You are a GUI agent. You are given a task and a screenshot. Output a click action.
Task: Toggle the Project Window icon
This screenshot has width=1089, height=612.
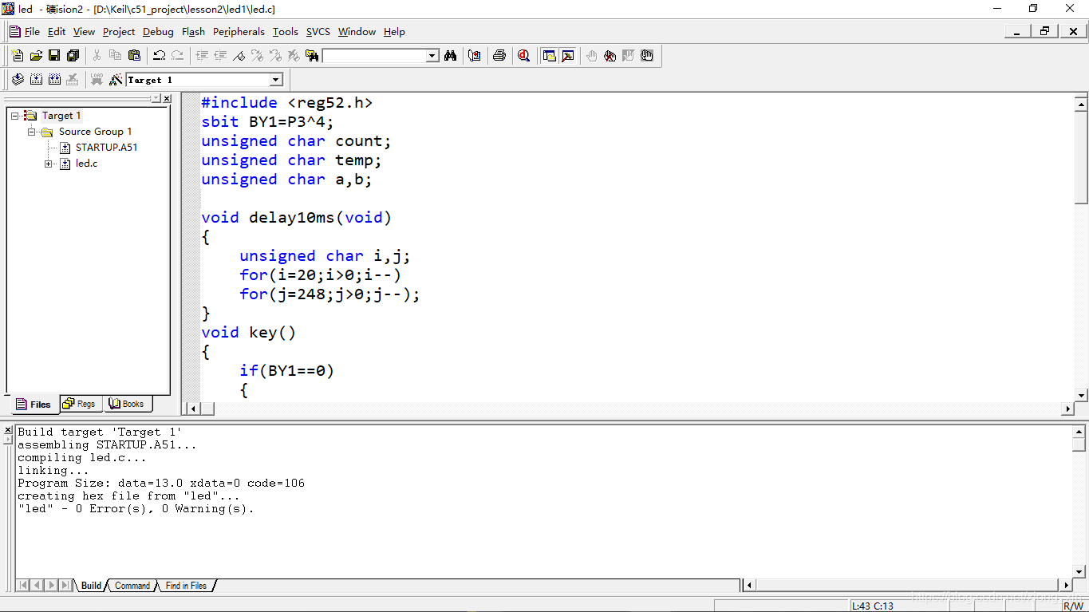(549, 56)
